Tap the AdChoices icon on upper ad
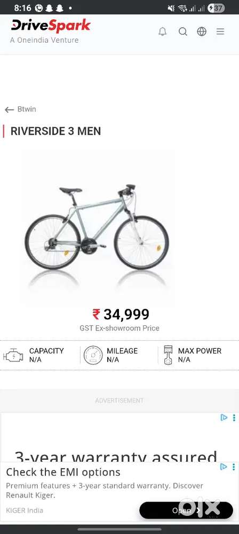This screenshot has height=534, width=239. [224, 418]
